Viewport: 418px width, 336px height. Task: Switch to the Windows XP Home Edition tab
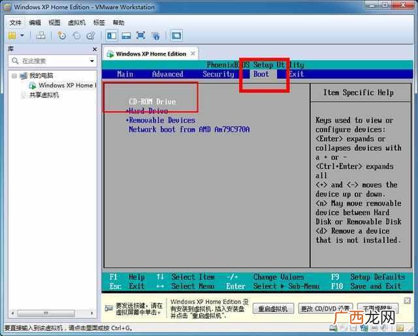pos(151,53)
